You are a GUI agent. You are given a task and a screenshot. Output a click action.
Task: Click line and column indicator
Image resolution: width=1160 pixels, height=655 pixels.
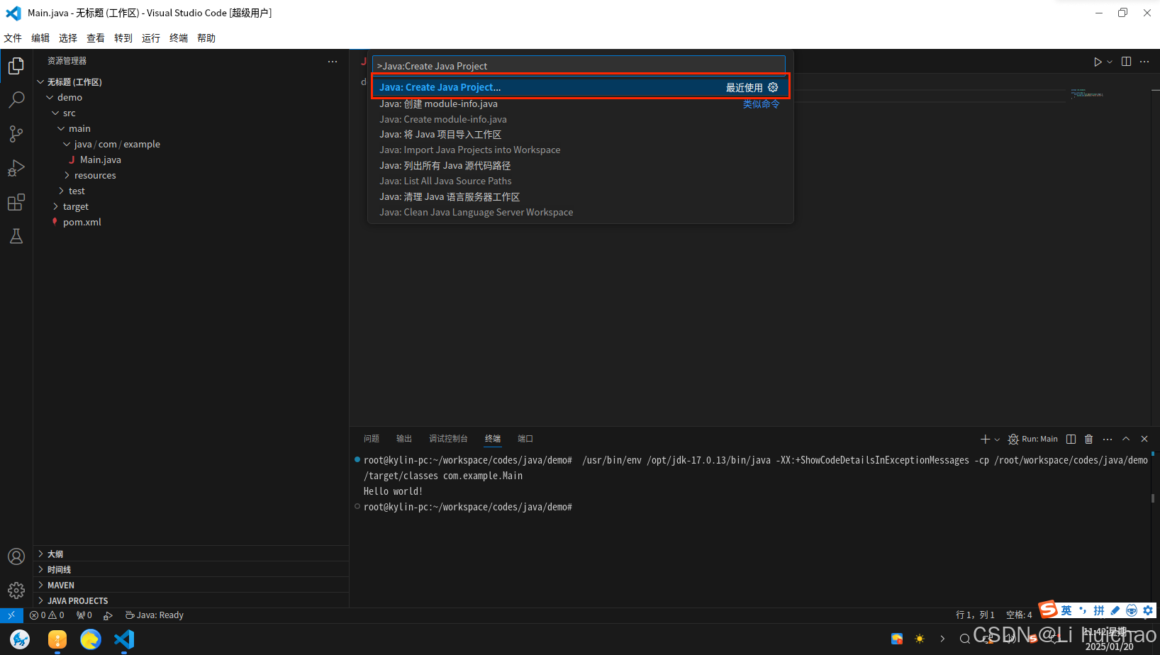click(x=975, y=615)
